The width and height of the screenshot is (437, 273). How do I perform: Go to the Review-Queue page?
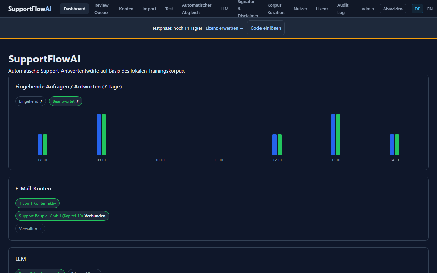point(102,9)
